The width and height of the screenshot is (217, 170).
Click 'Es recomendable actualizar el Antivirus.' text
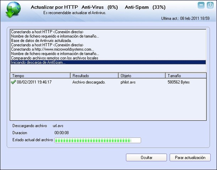pos(75,13)
